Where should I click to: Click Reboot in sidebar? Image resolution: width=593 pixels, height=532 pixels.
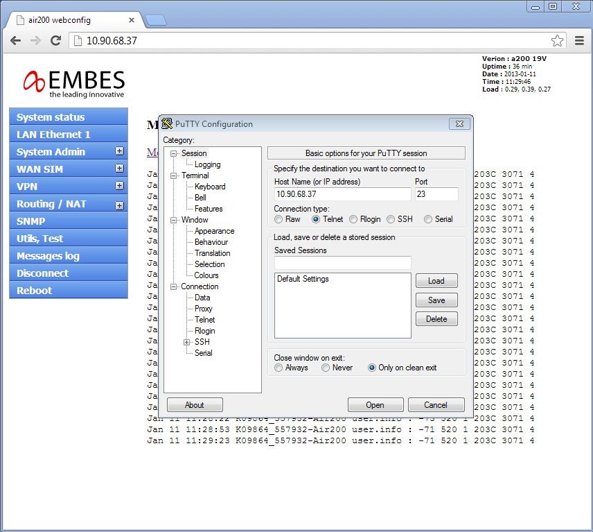click(69, 291)
